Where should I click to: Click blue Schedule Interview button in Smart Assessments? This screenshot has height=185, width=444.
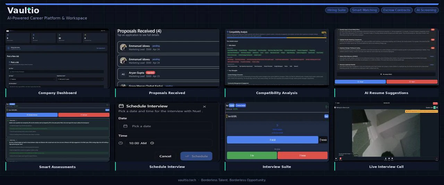point(32,115)
